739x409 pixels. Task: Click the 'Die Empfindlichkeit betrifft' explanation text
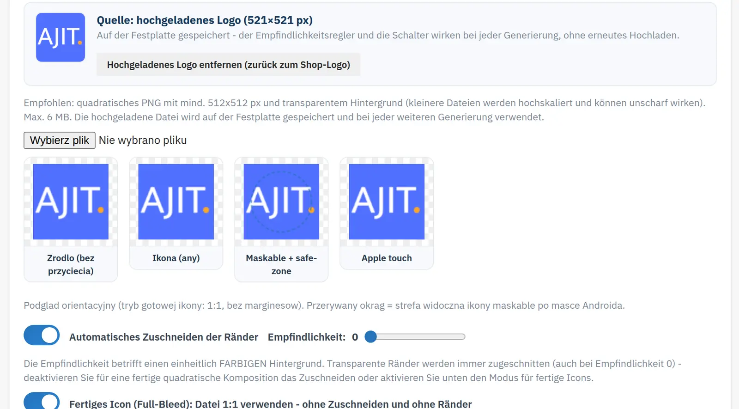(x=353, y=371)
